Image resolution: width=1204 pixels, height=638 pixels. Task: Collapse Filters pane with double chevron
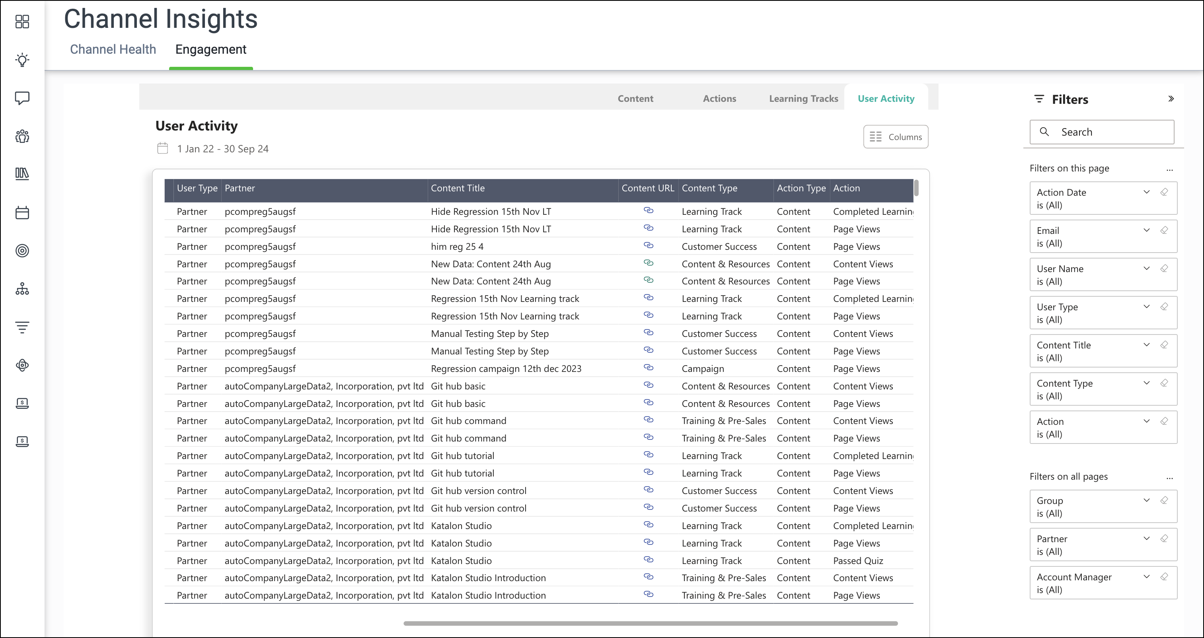coord(1171,99)
